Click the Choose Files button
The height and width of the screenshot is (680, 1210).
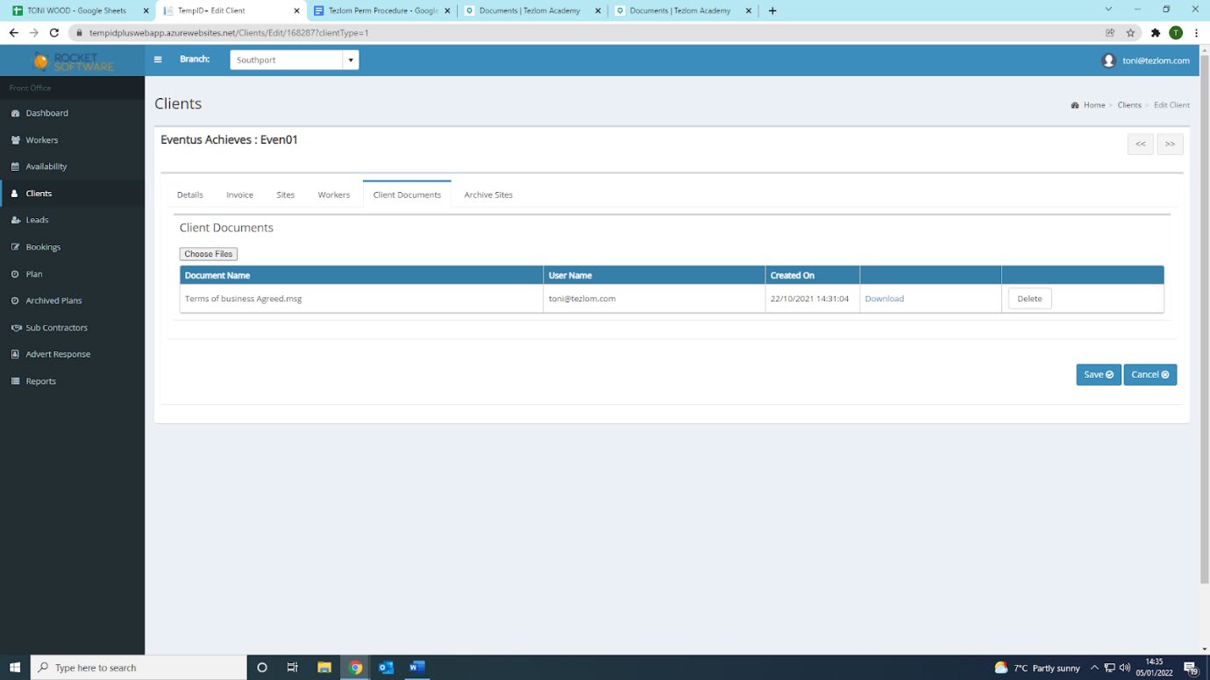[209, 254]
